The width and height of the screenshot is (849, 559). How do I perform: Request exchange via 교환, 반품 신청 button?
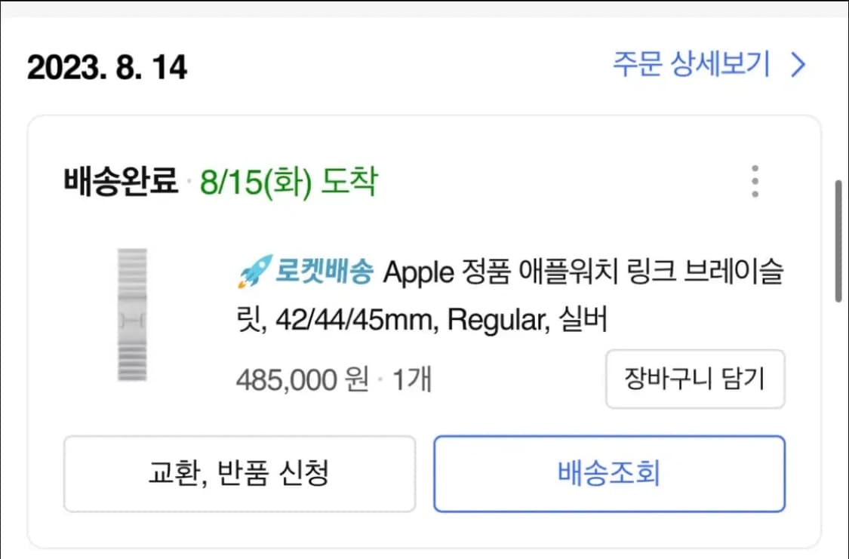coord(240,474)
